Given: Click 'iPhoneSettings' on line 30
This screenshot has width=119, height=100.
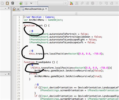Looking at the screenshot, I should click(49, 99).
